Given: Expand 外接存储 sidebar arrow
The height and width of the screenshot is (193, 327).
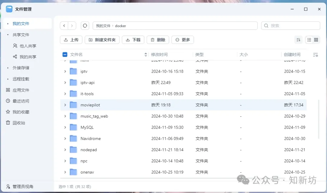Looking at the screenshot, I should click(8, 68).
